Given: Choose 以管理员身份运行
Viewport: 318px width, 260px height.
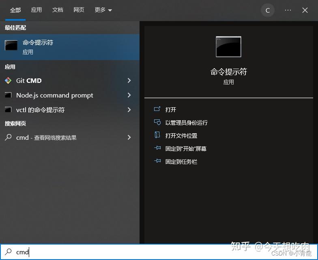Looking at the screenshot, I should click(187, 123).
